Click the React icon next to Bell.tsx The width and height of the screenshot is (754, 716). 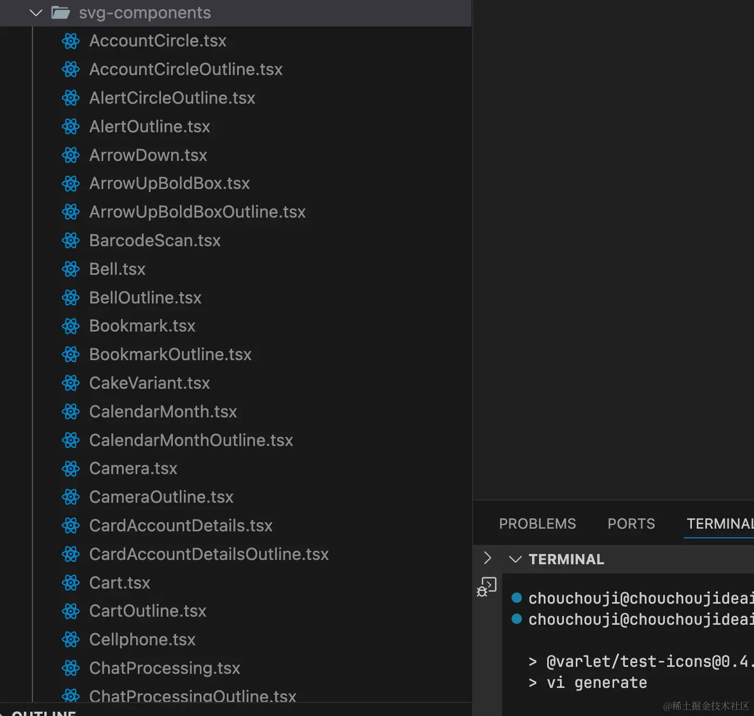point(71,269)
